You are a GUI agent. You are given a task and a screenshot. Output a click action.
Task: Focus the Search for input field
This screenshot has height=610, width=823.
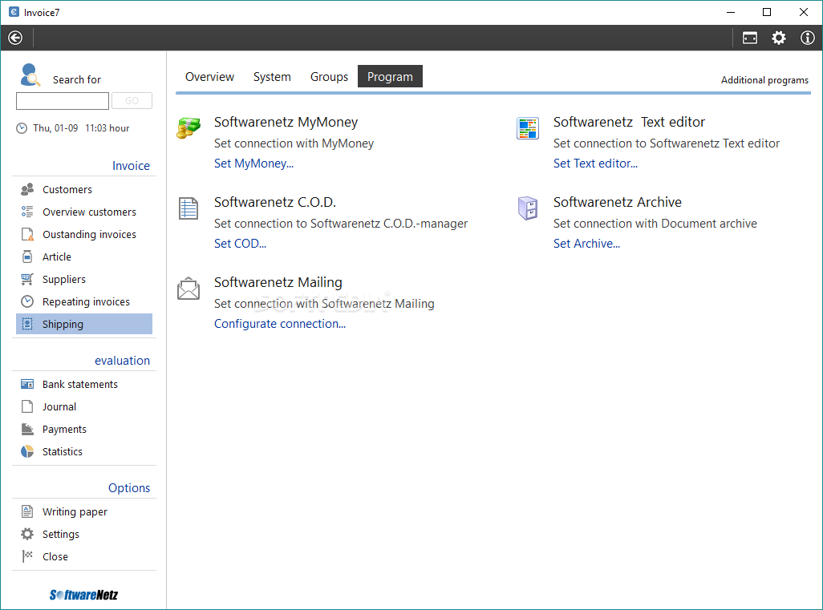click(x=63, y=101)
